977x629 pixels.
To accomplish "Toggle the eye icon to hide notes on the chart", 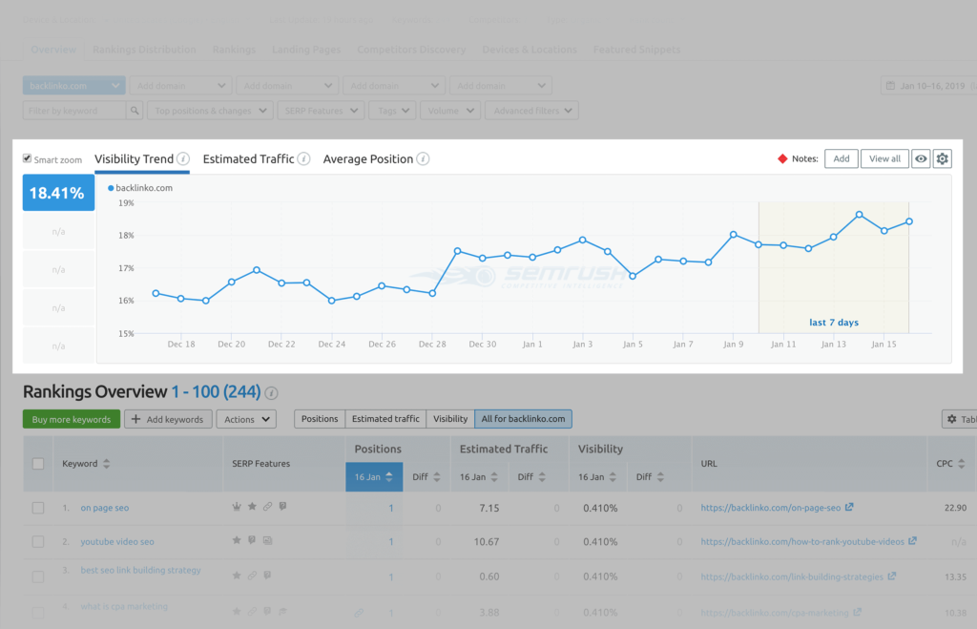I will (x=920, y=158).
